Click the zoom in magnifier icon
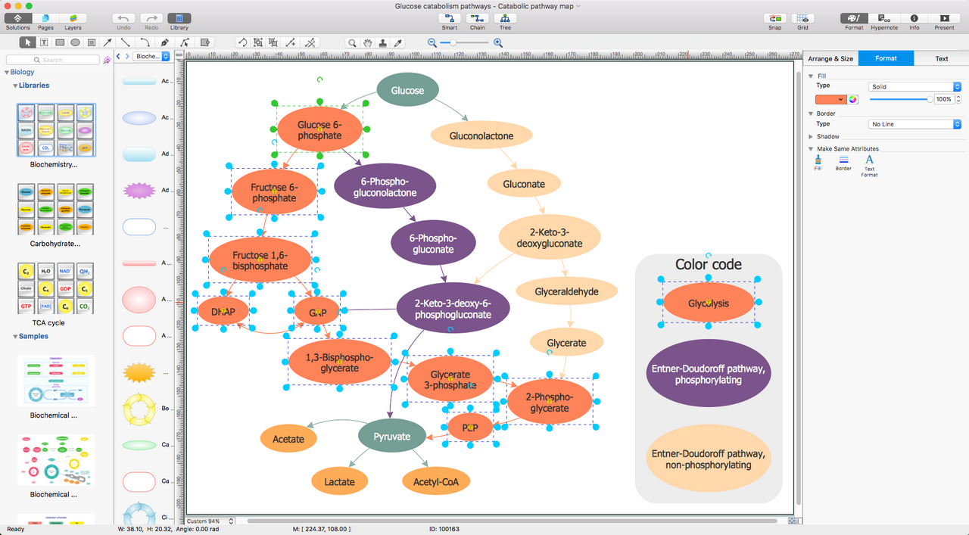Image resolution: width=969 pixels, height=535 pixels. pyautogui.click(x=498, y=43)
